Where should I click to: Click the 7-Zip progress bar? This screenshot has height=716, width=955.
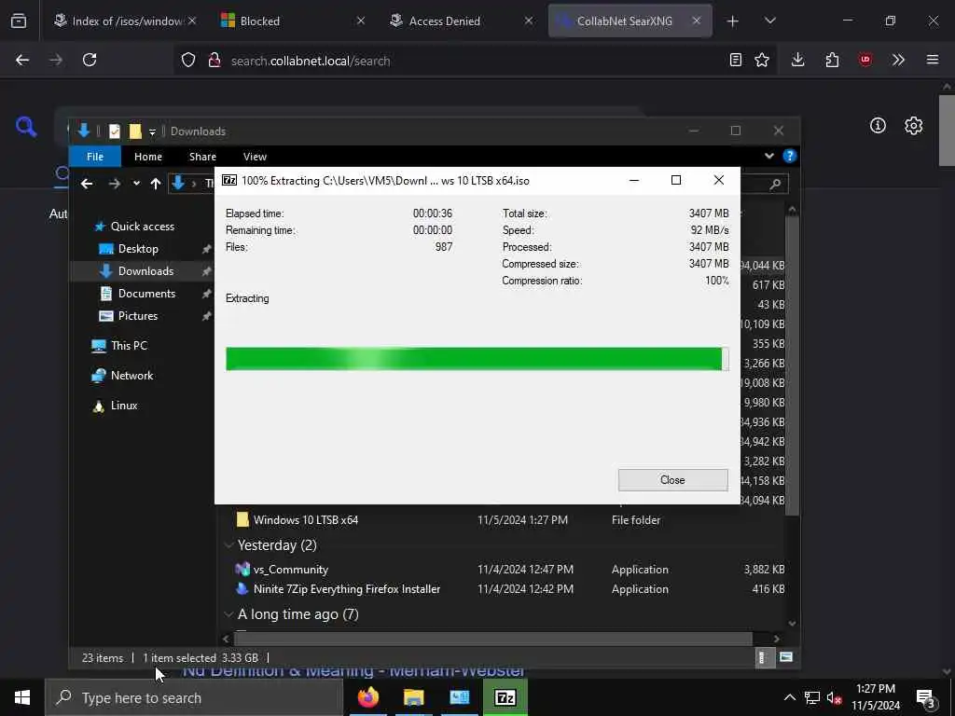click(x=477, y=359)
